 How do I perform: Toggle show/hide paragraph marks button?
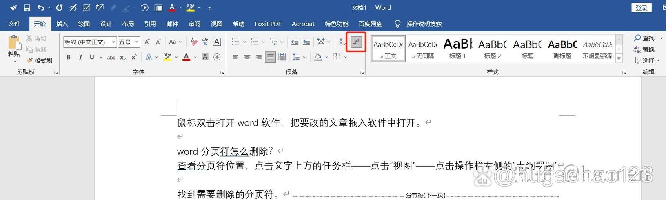(356, 42)
